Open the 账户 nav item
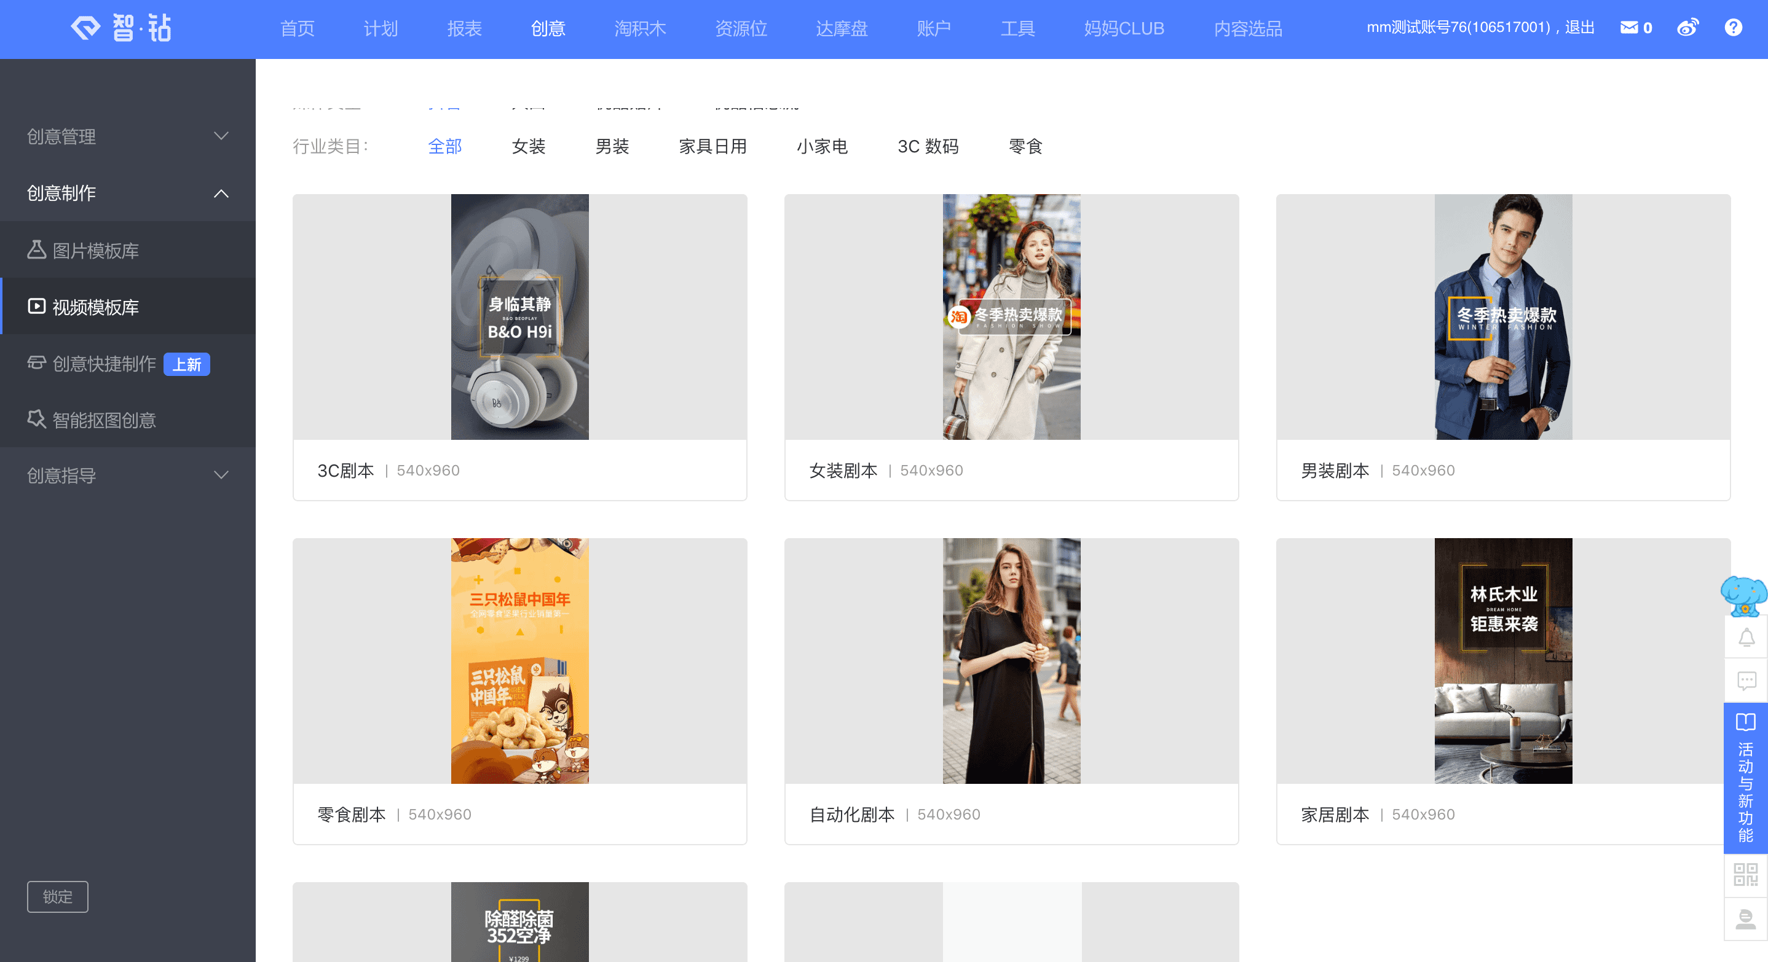 pyautogui.click(x=934, y=29)
